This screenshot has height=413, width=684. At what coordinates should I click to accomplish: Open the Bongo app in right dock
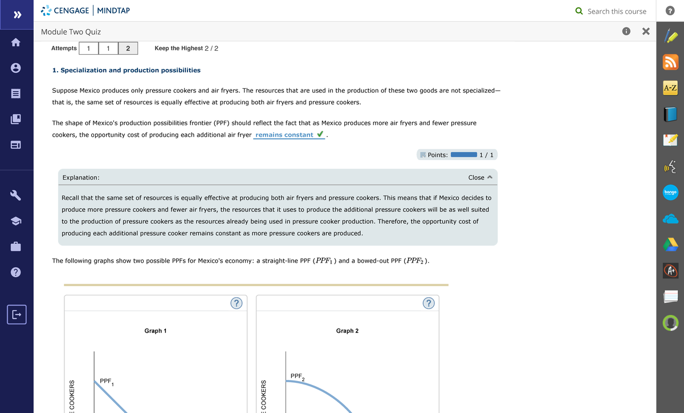coord(670,193)
